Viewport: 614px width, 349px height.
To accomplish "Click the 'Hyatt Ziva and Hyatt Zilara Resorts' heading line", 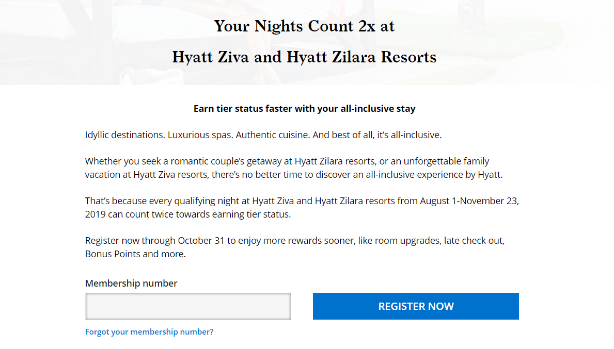I will click(x=304, y=57).
